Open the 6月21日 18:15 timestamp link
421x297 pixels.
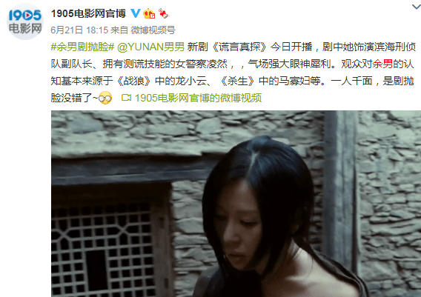(x=79, y=30)
